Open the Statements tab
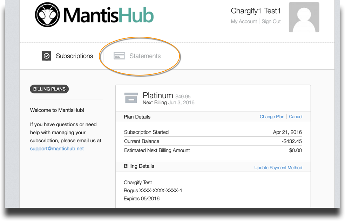The width and height of the screenshot is (345, 221). (x=137, y=56)
